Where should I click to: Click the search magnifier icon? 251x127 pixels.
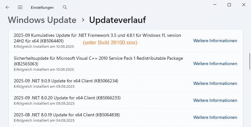(65, 7)
